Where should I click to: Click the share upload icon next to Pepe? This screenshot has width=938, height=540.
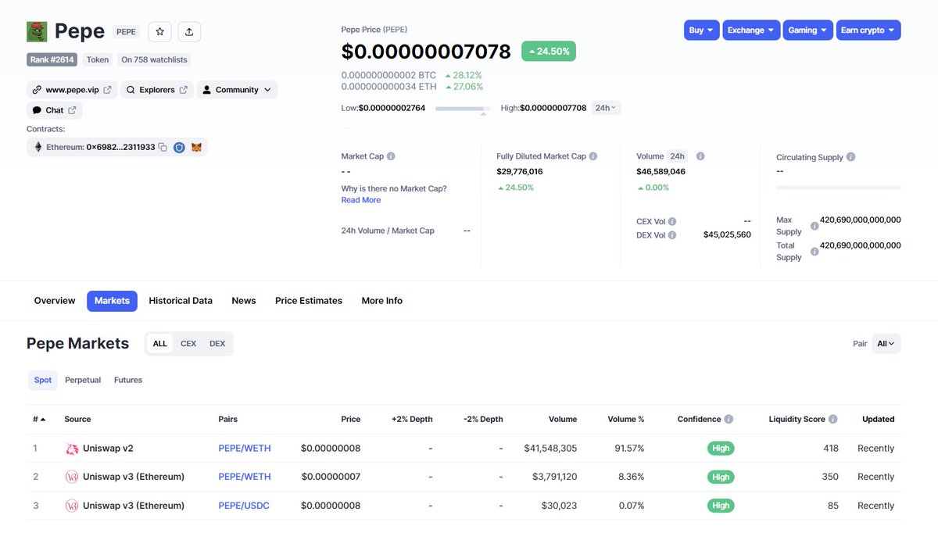pos(190,31)
